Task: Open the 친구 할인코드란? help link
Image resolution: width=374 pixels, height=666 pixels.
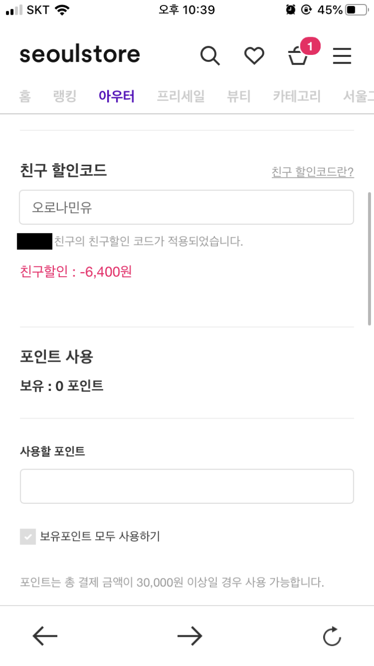Action: pyautogui.click(x=313, y=172)
